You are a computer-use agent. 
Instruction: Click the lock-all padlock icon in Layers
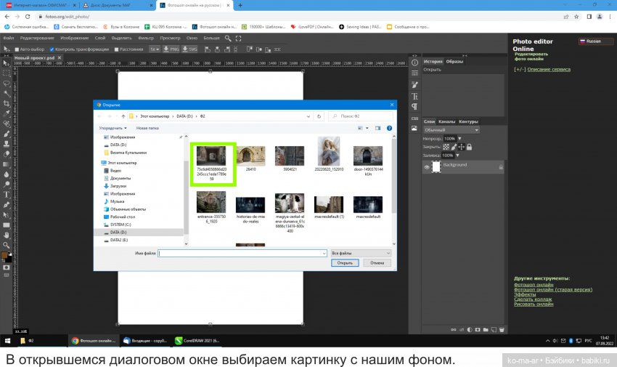[469, 147]
